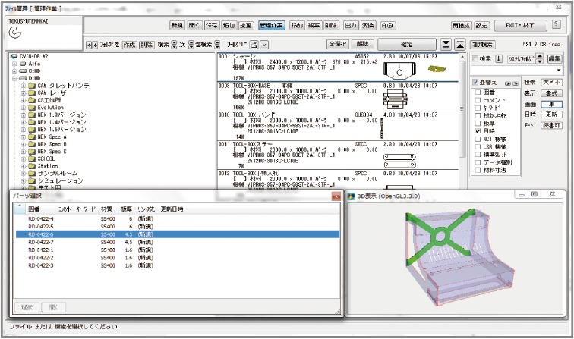Click the 再構成 button
This screenshot has height=339, width=574.
(462, 25)
